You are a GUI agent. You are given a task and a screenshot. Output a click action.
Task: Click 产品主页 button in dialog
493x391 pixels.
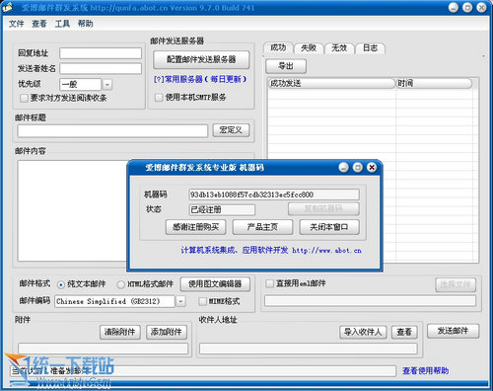point(262,227)
